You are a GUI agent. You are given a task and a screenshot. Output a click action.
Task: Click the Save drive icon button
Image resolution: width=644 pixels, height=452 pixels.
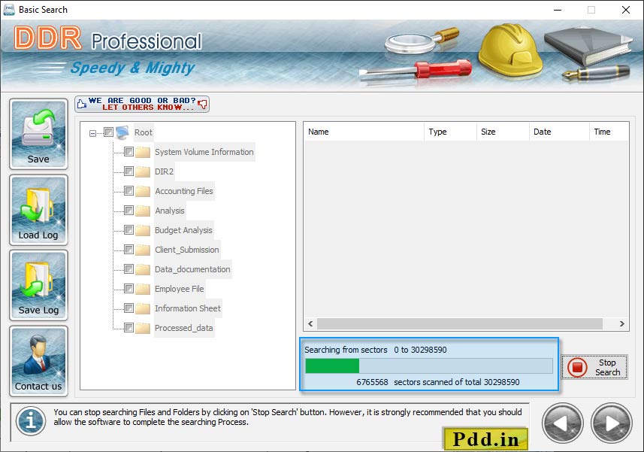pyautogui.click(x=38, y=134)
